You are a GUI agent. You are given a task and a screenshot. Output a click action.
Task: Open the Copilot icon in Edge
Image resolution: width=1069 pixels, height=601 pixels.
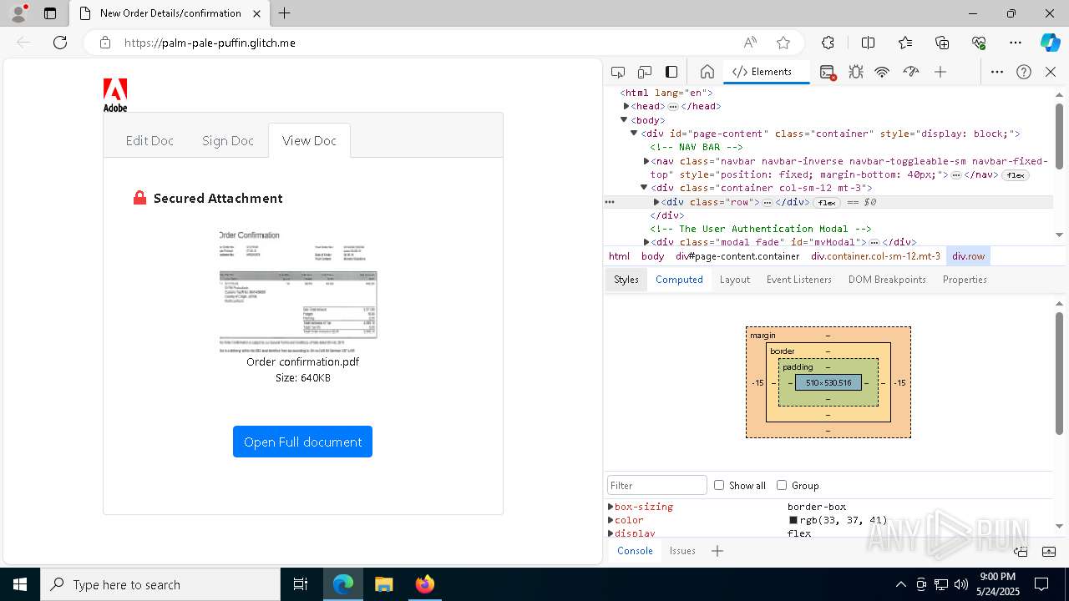pyautogui.click(x=1050, y=43)
